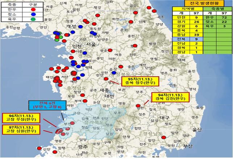Click the red marker left of 충주

pyautogui.click(x=121, y=67)
